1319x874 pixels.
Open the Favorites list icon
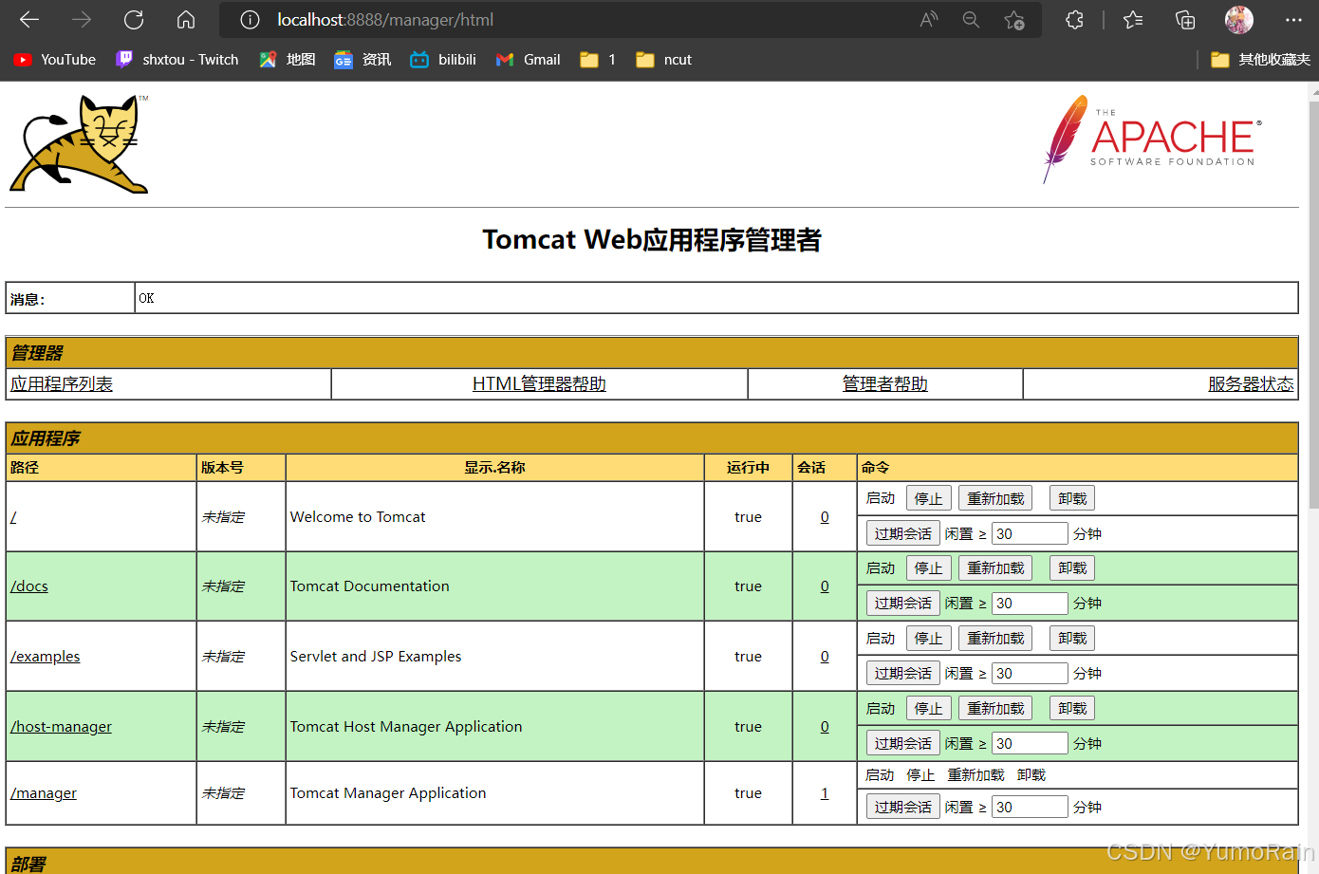[x=1133, y=20]
